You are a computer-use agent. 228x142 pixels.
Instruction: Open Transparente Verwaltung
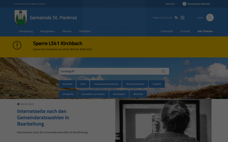coord(106,84)
